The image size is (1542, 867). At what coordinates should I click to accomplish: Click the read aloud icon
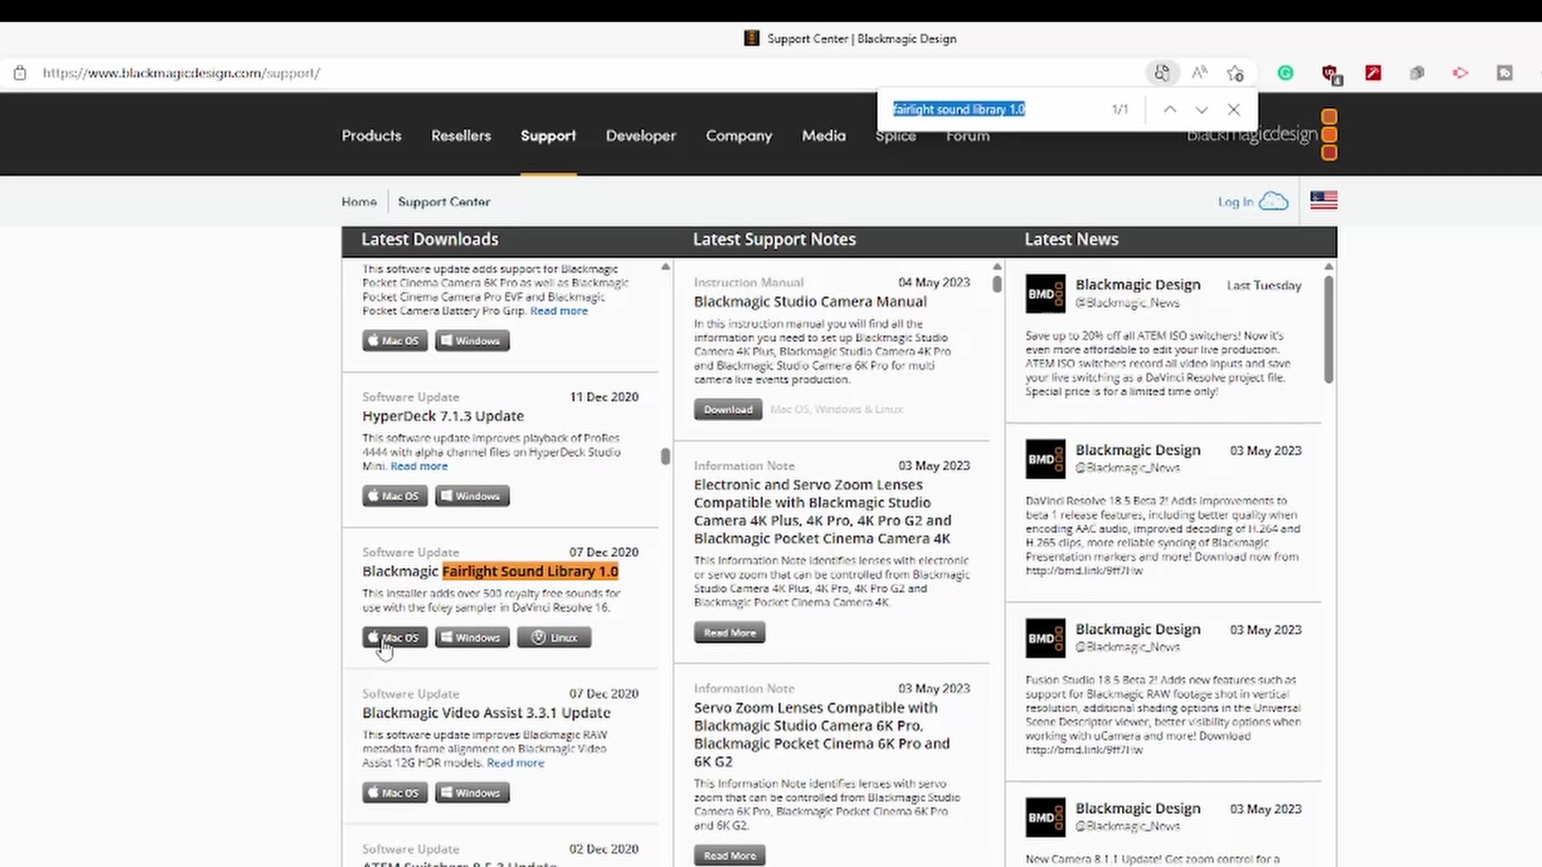(1199, 73)
